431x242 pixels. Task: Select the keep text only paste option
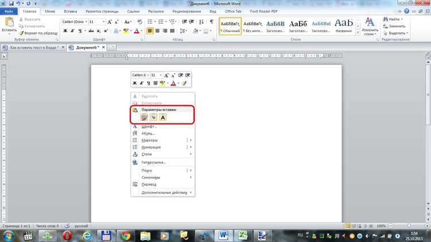coord(163,117)
